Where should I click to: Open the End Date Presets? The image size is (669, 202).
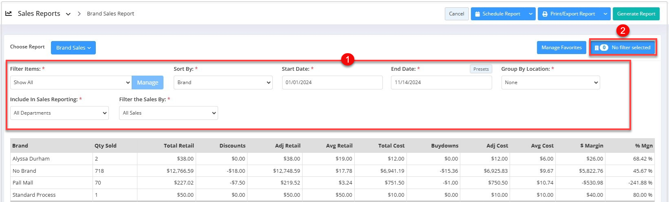[x=481, y=69]
